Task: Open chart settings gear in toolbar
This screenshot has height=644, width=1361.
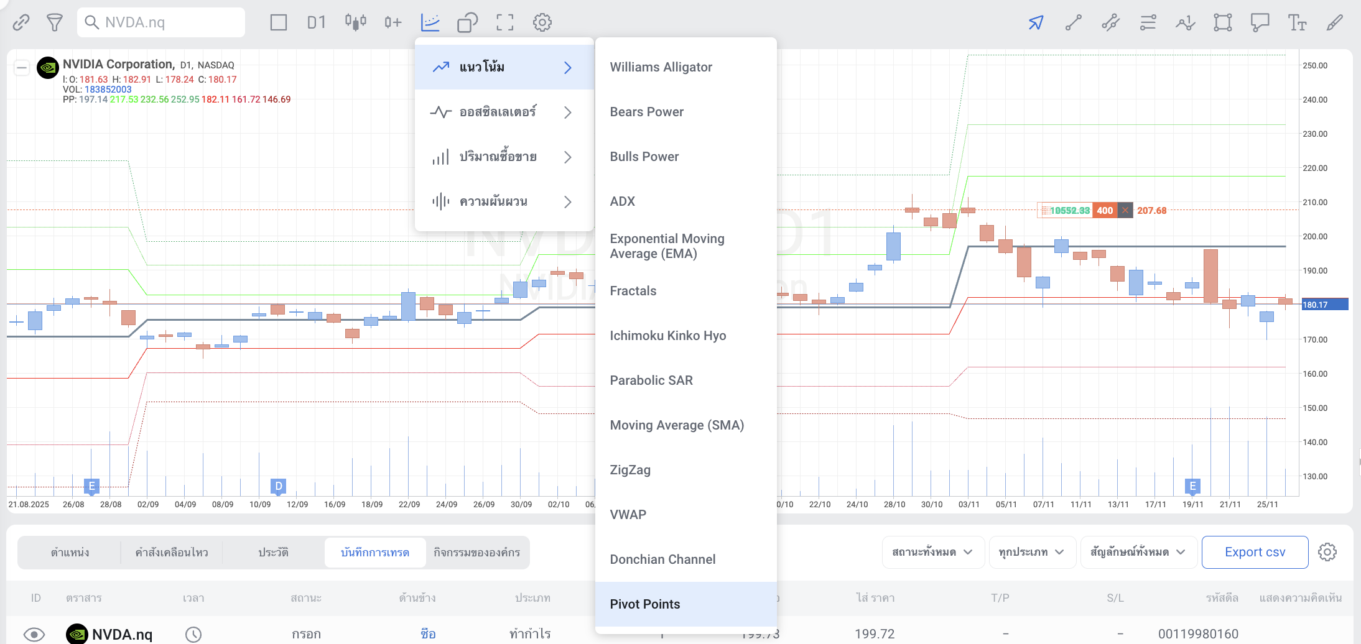Action: point(542,23)
